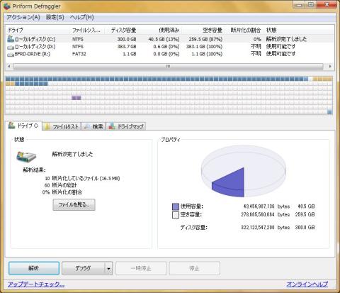
Task: Click the ファイルを見る... button
Action: click(x=74, y=204)
